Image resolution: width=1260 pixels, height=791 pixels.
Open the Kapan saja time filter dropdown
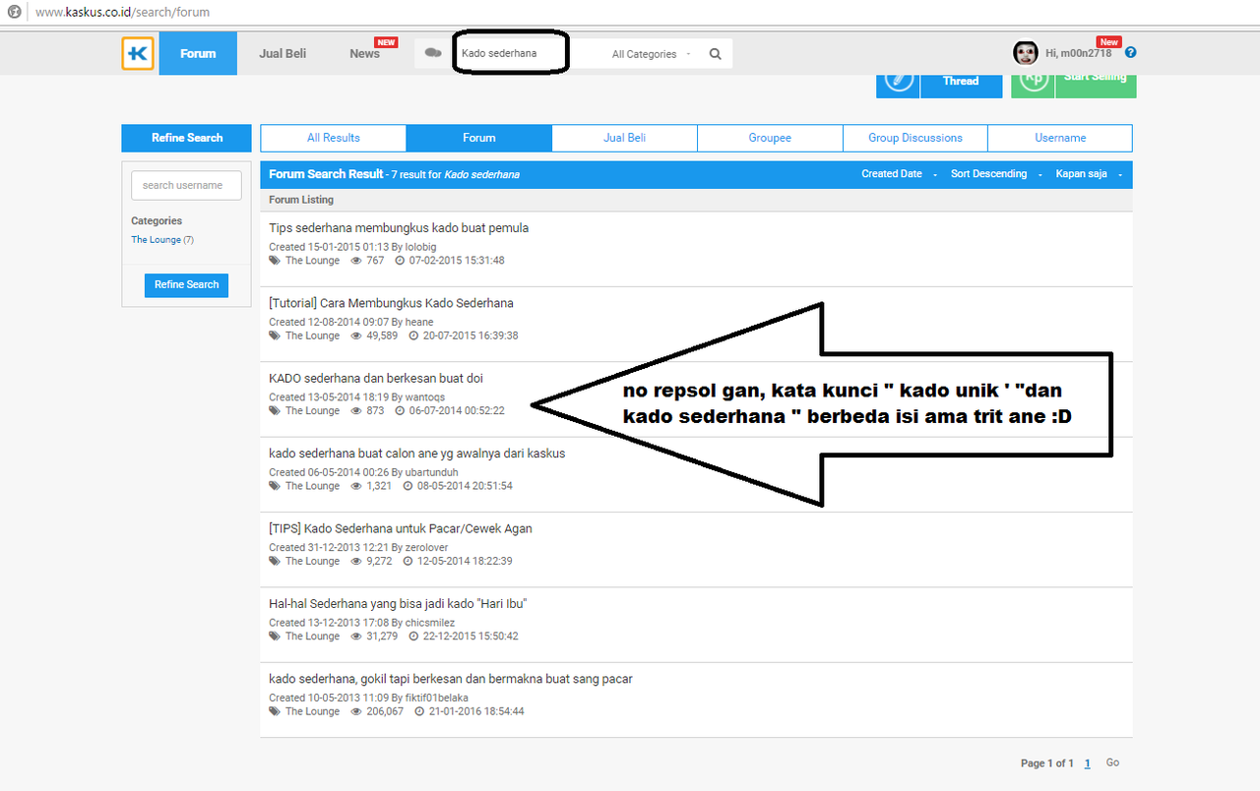(x=1088, y=174)
